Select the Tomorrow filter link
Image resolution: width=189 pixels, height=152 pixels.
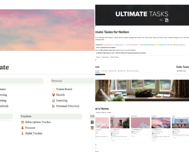coord(105,57)
